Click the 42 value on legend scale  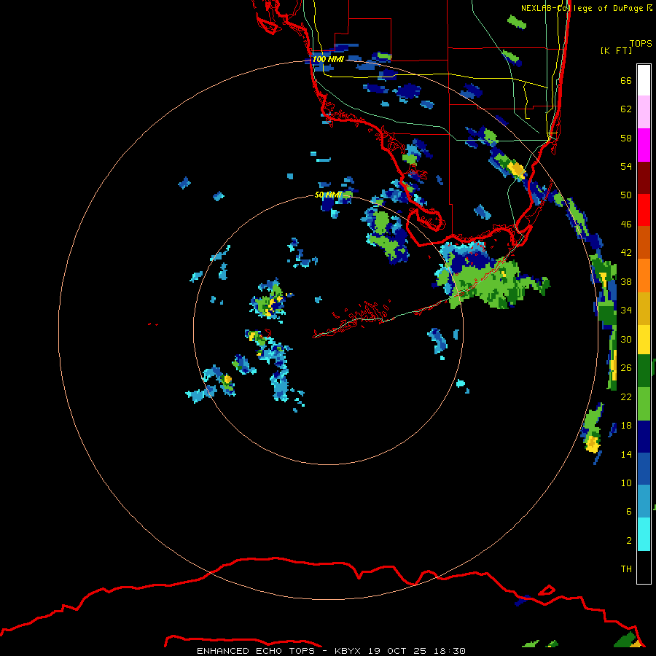(x=626, y=253)
